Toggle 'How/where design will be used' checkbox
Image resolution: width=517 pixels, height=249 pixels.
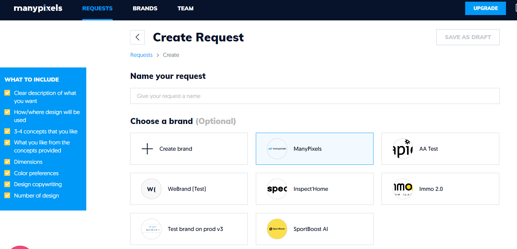pos(7,112)
